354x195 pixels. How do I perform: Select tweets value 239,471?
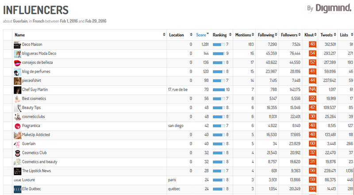[x=330, y=171]
